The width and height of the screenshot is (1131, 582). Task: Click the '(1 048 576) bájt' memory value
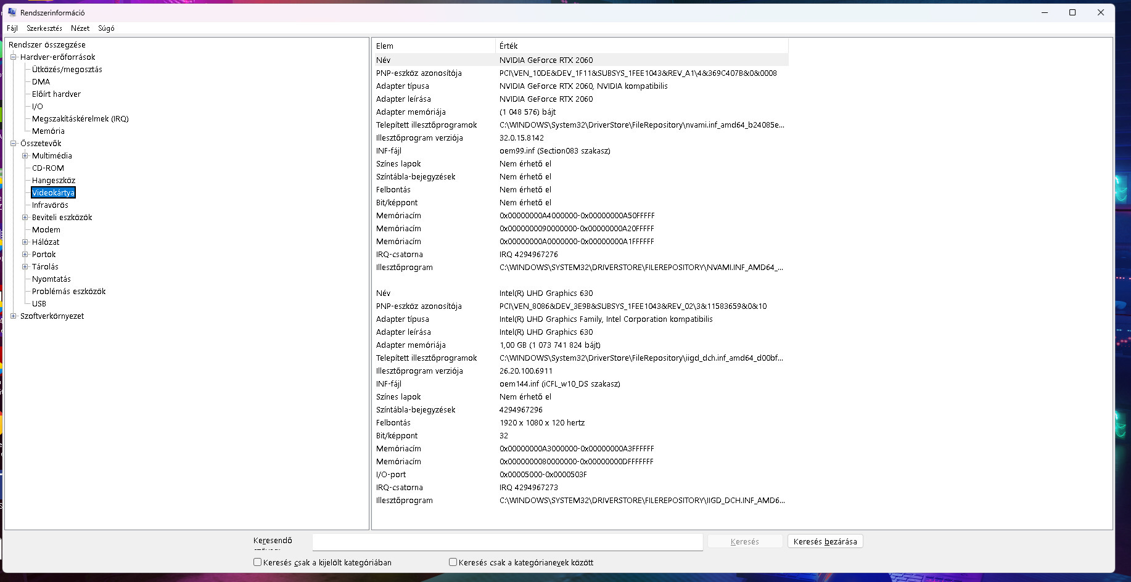coord(528,112)
